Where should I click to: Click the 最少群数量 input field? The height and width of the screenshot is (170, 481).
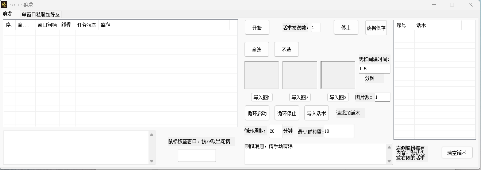click(x=339, y=131)
